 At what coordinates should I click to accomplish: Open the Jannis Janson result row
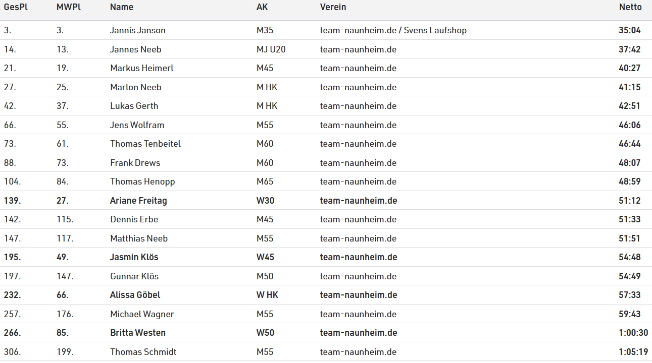(x=138, y=30)
